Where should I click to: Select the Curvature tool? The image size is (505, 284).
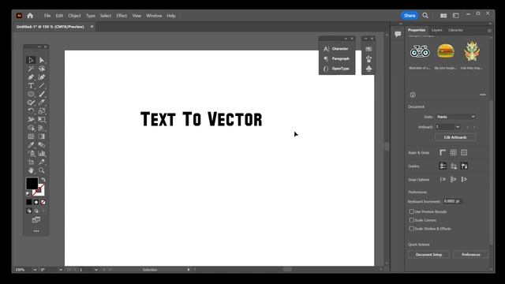42,77
